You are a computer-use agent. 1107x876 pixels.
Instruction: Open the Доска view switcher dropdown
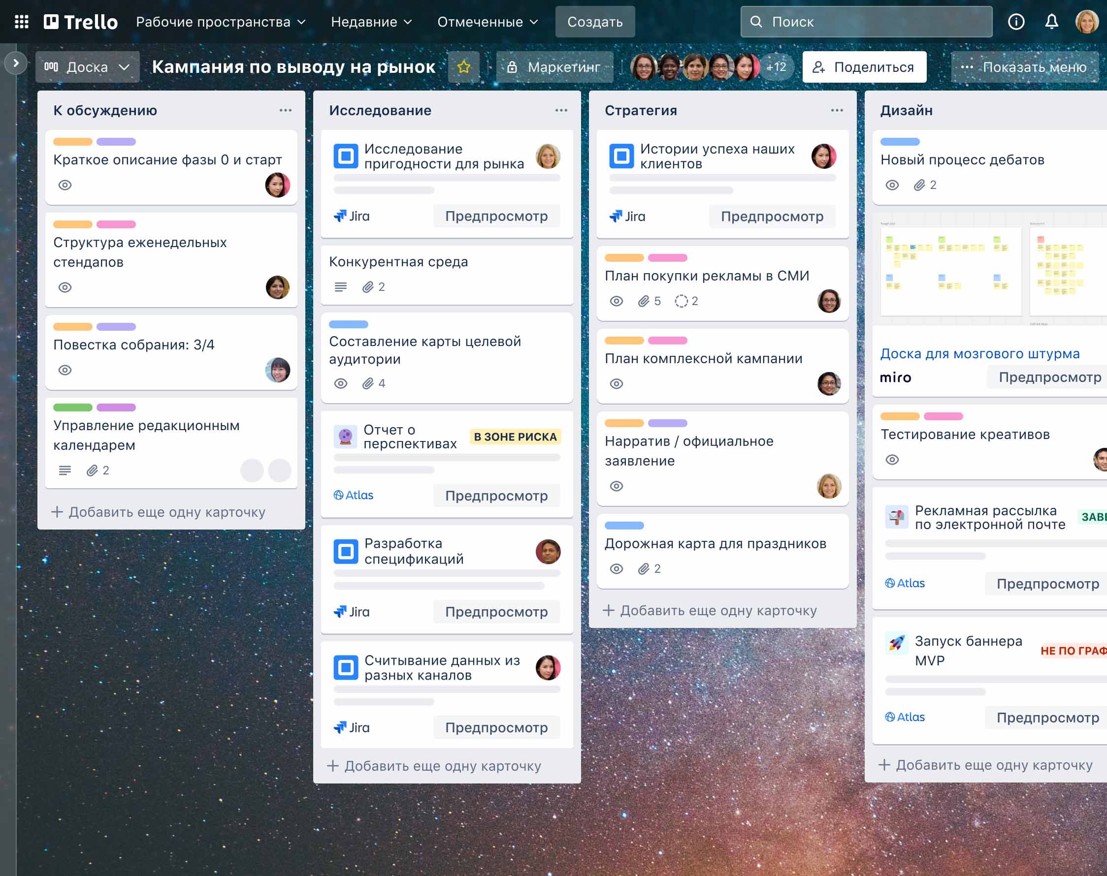point(87,66)
